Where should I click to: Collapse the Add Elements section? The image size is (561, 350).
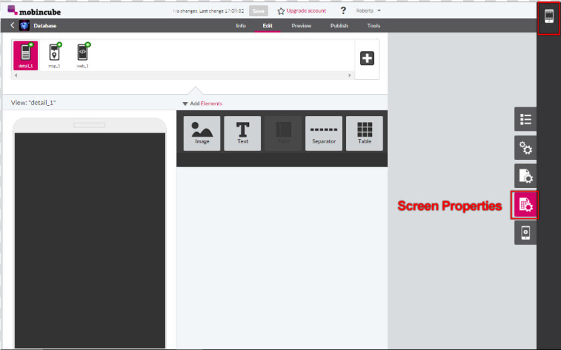point(185,103)
